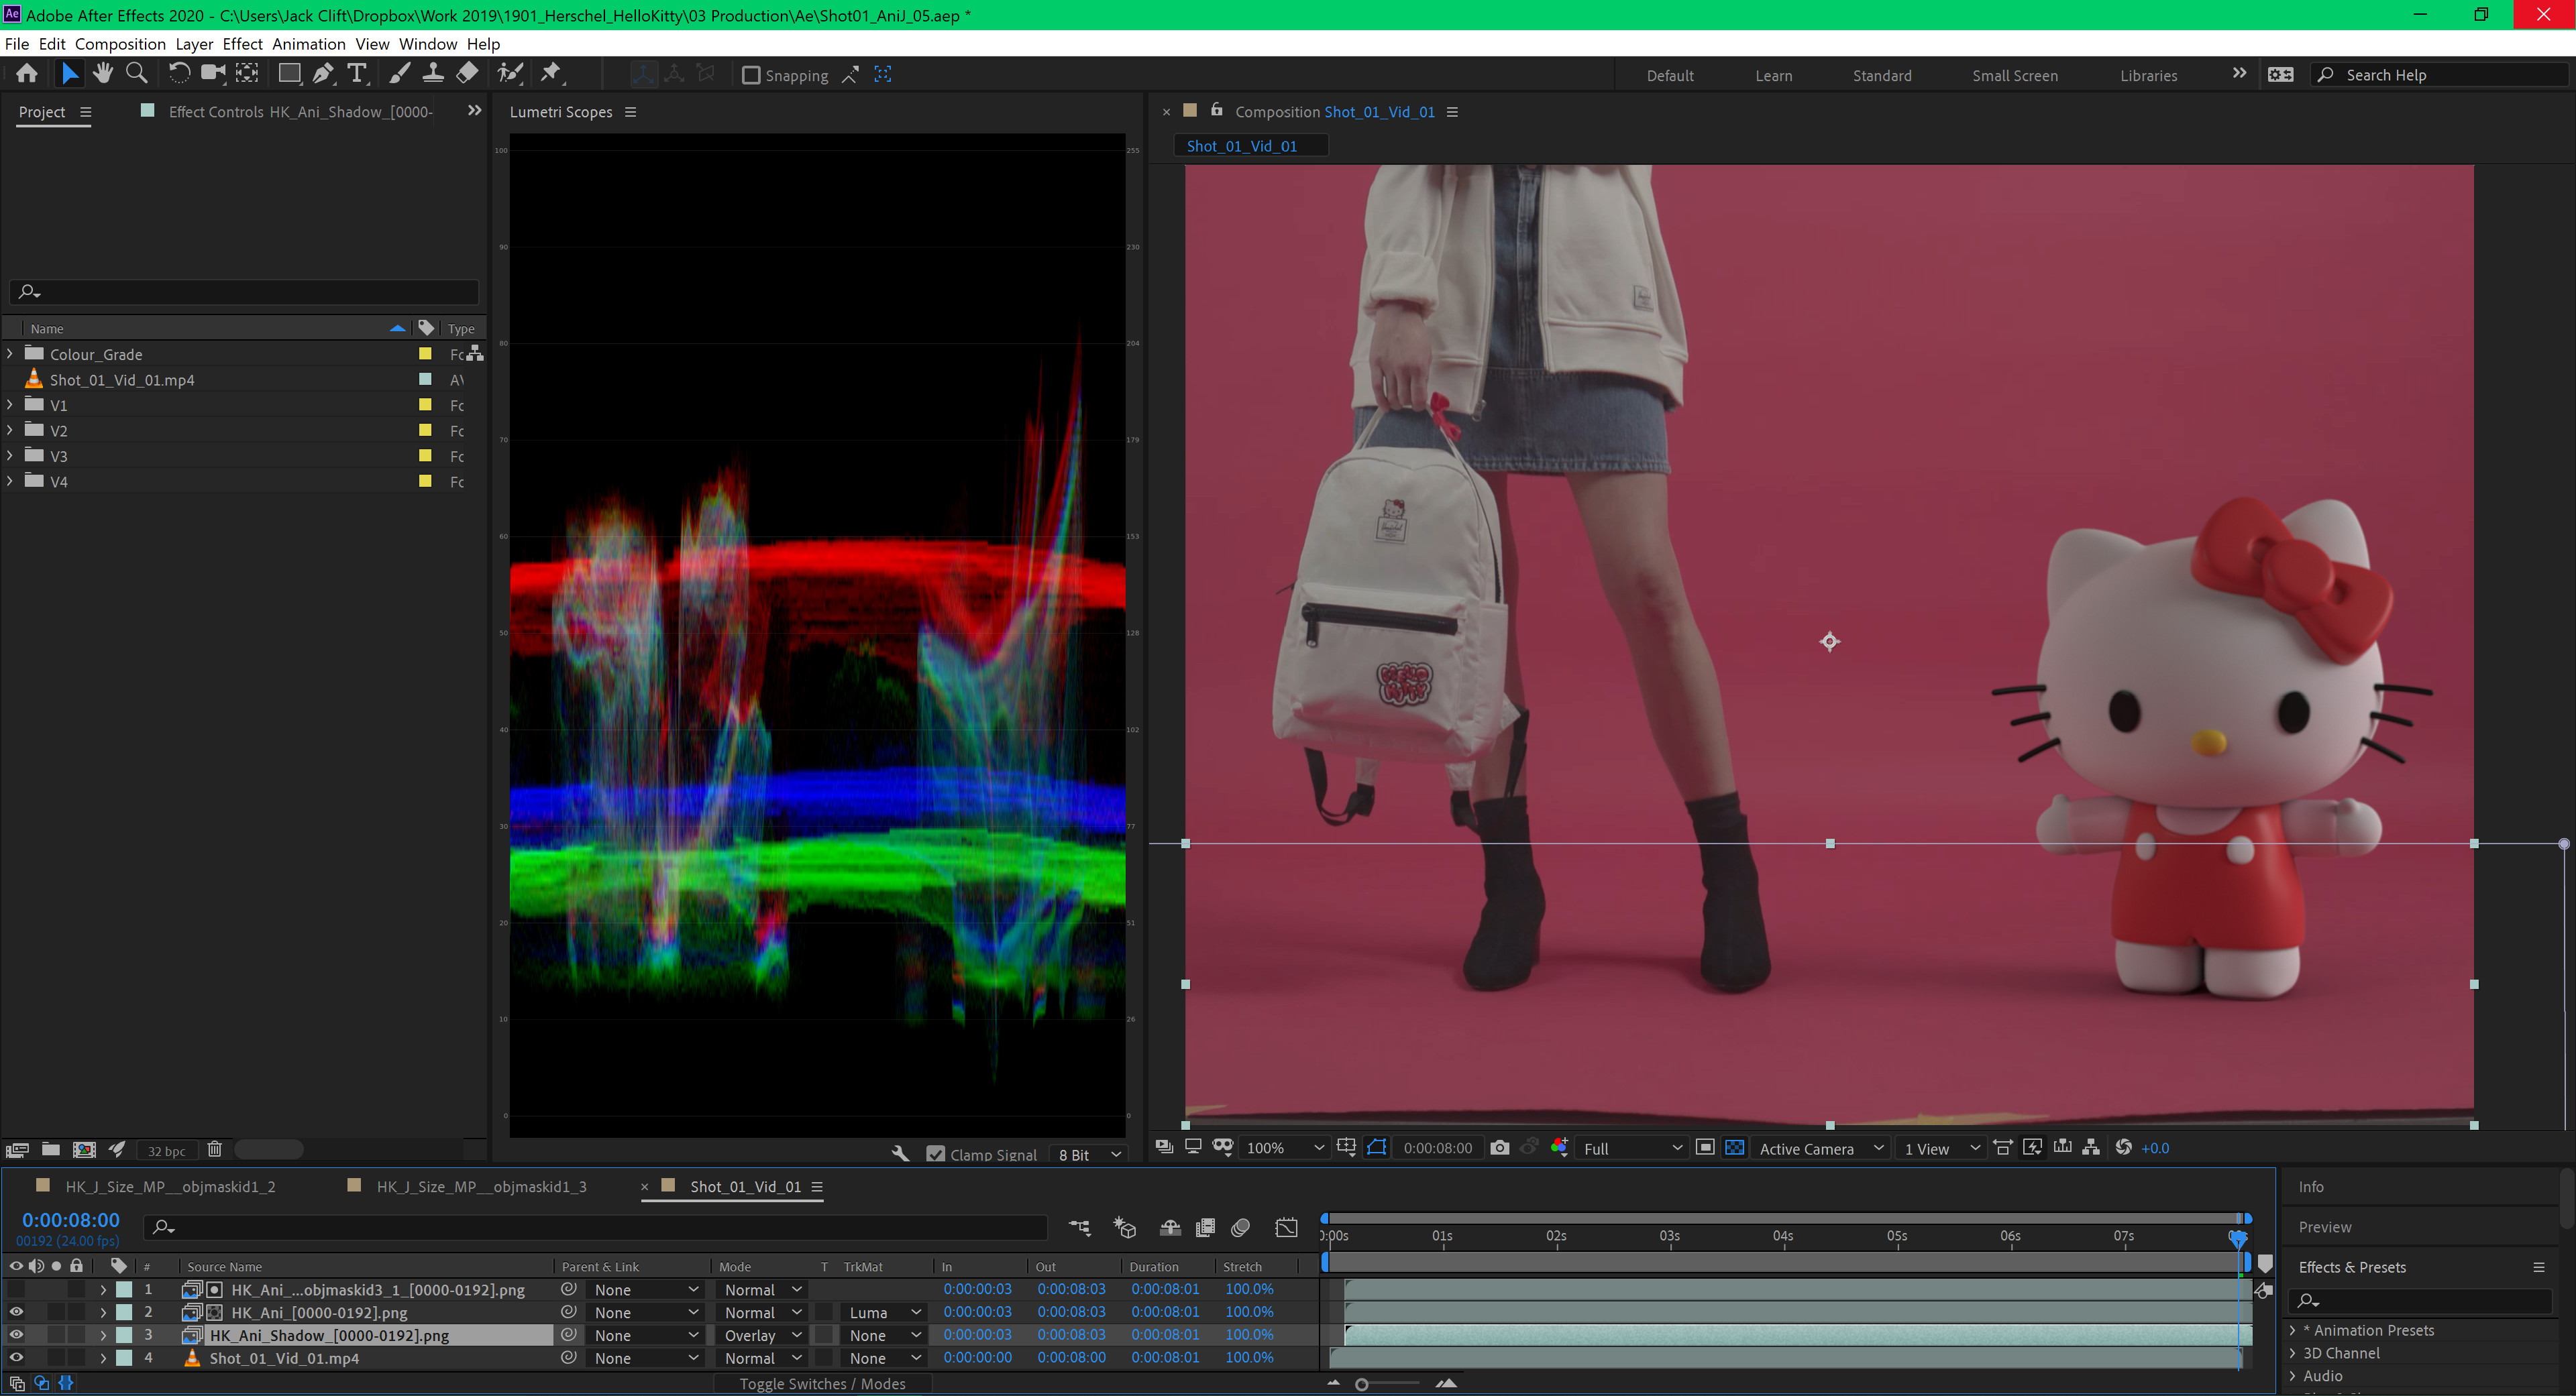Click the reset exposure icon
Viewport: 2576px width, 1396px height.
[2123, 1147]
